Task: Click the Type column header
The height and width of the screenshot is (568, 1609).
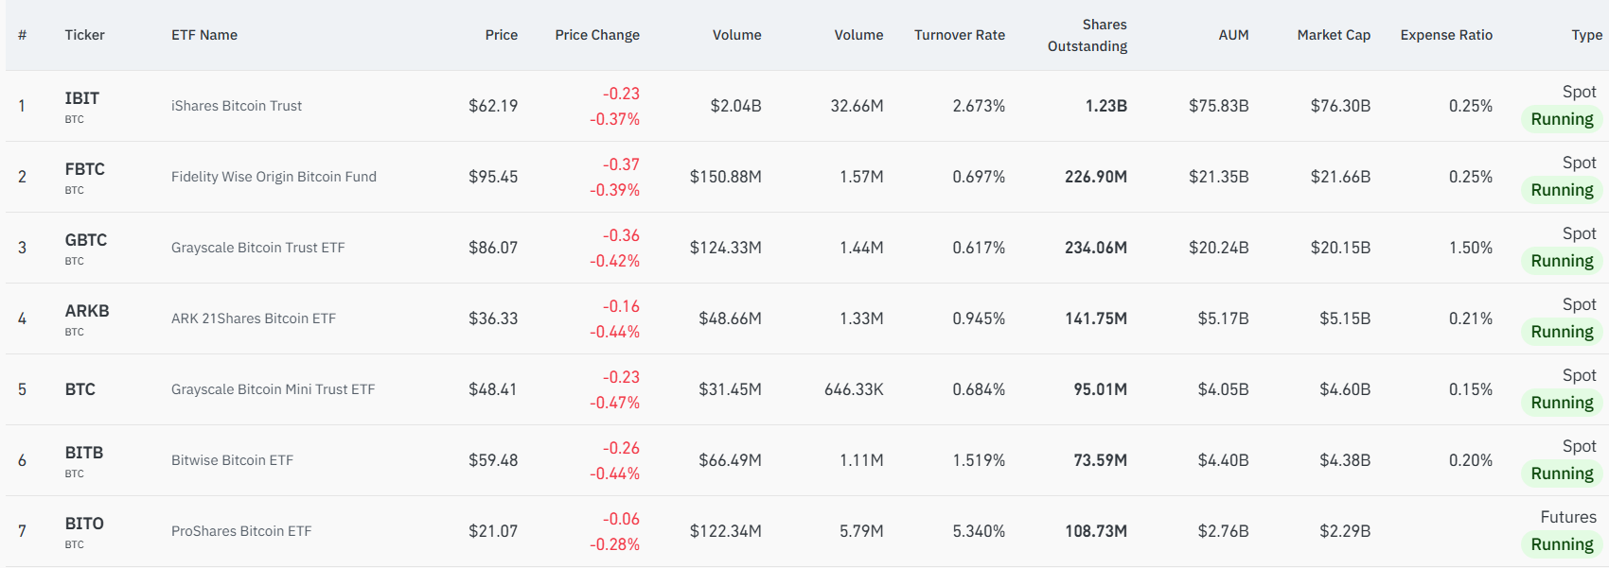Action: (1586, 35)
